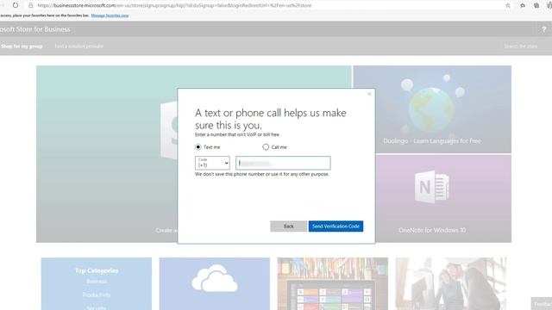Open the cloud OneDrive tile
This screenshot has width=552, height=310.
point(215,283)
